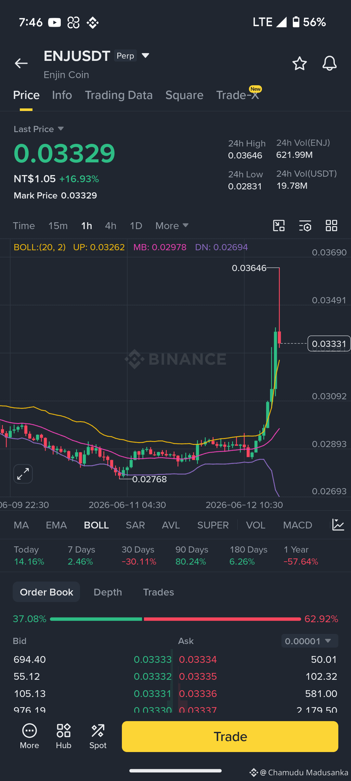Select 4h chart interval
351x781 pixels.
110,226
